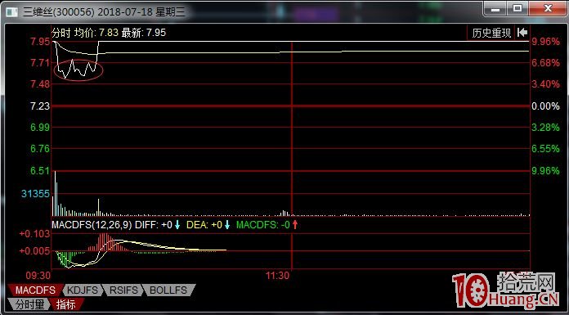This screenshot has width=569, height=315.
Task: Click the DEA cyan down arrow indicator
Action: pos(227,225)
